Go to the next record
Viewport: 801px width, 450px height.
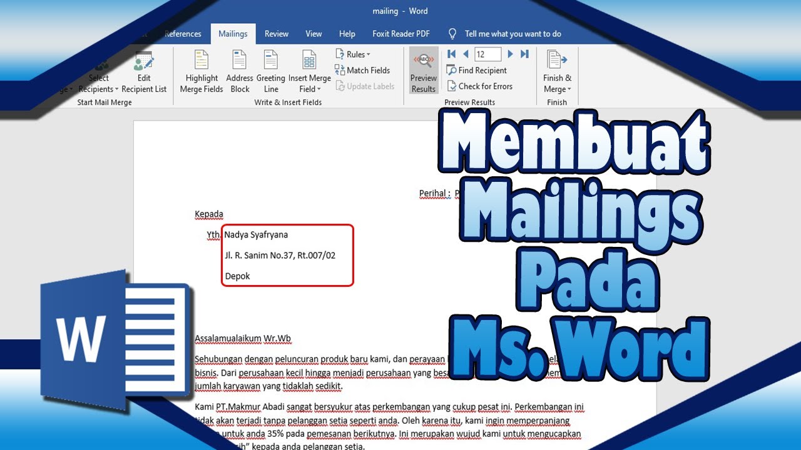(511, 54)
